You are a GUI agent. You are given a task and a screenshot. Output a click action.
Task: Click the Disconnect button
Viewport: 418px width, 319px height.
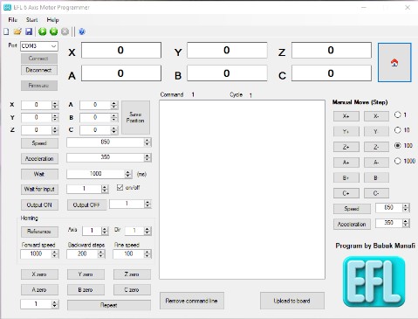[x=39, y=70]
